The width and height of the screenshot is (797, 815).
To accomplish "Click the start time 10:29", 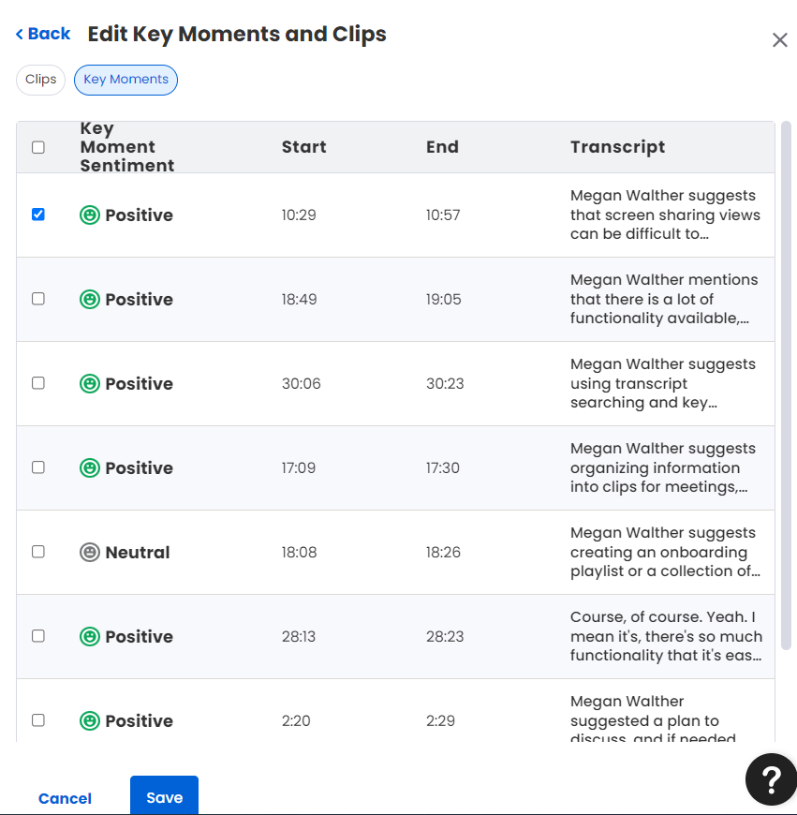I will coord(299,215).
